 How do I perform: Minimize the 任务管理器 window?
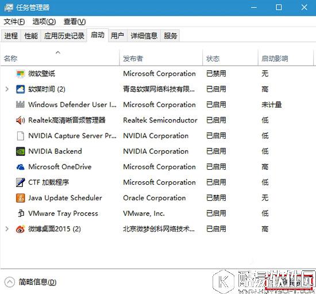click(254, 7)
